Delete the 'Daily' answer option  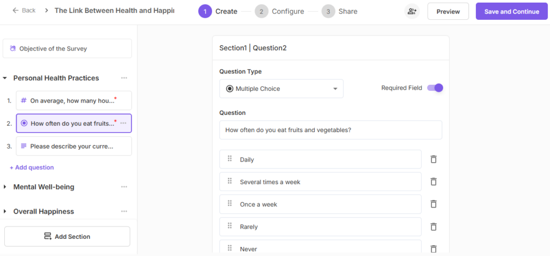[433, 159]
